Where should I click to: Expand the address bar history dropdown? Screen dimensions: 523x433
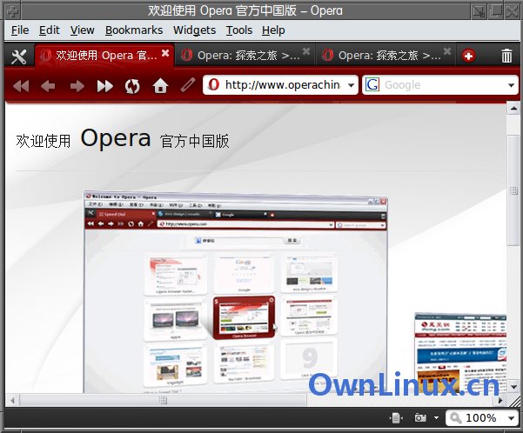click(351, 85)
